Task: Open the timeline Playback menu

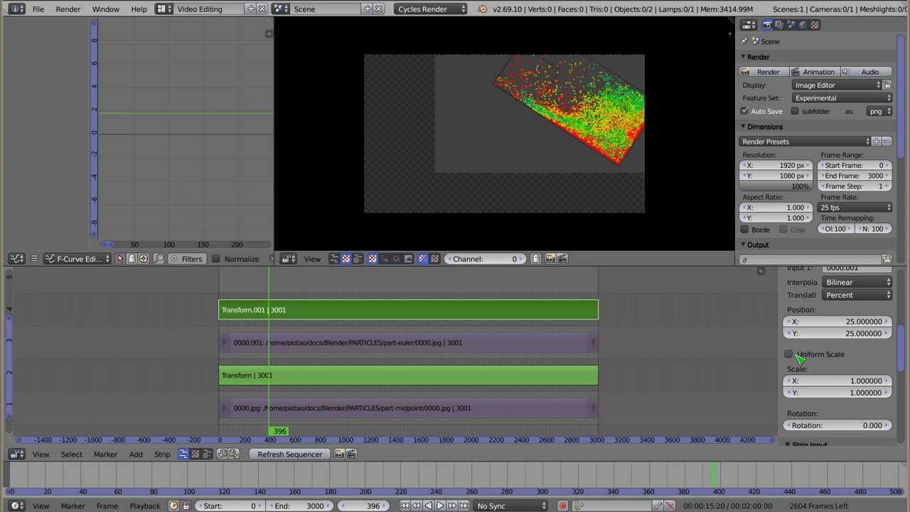Action: pos(145,506)
